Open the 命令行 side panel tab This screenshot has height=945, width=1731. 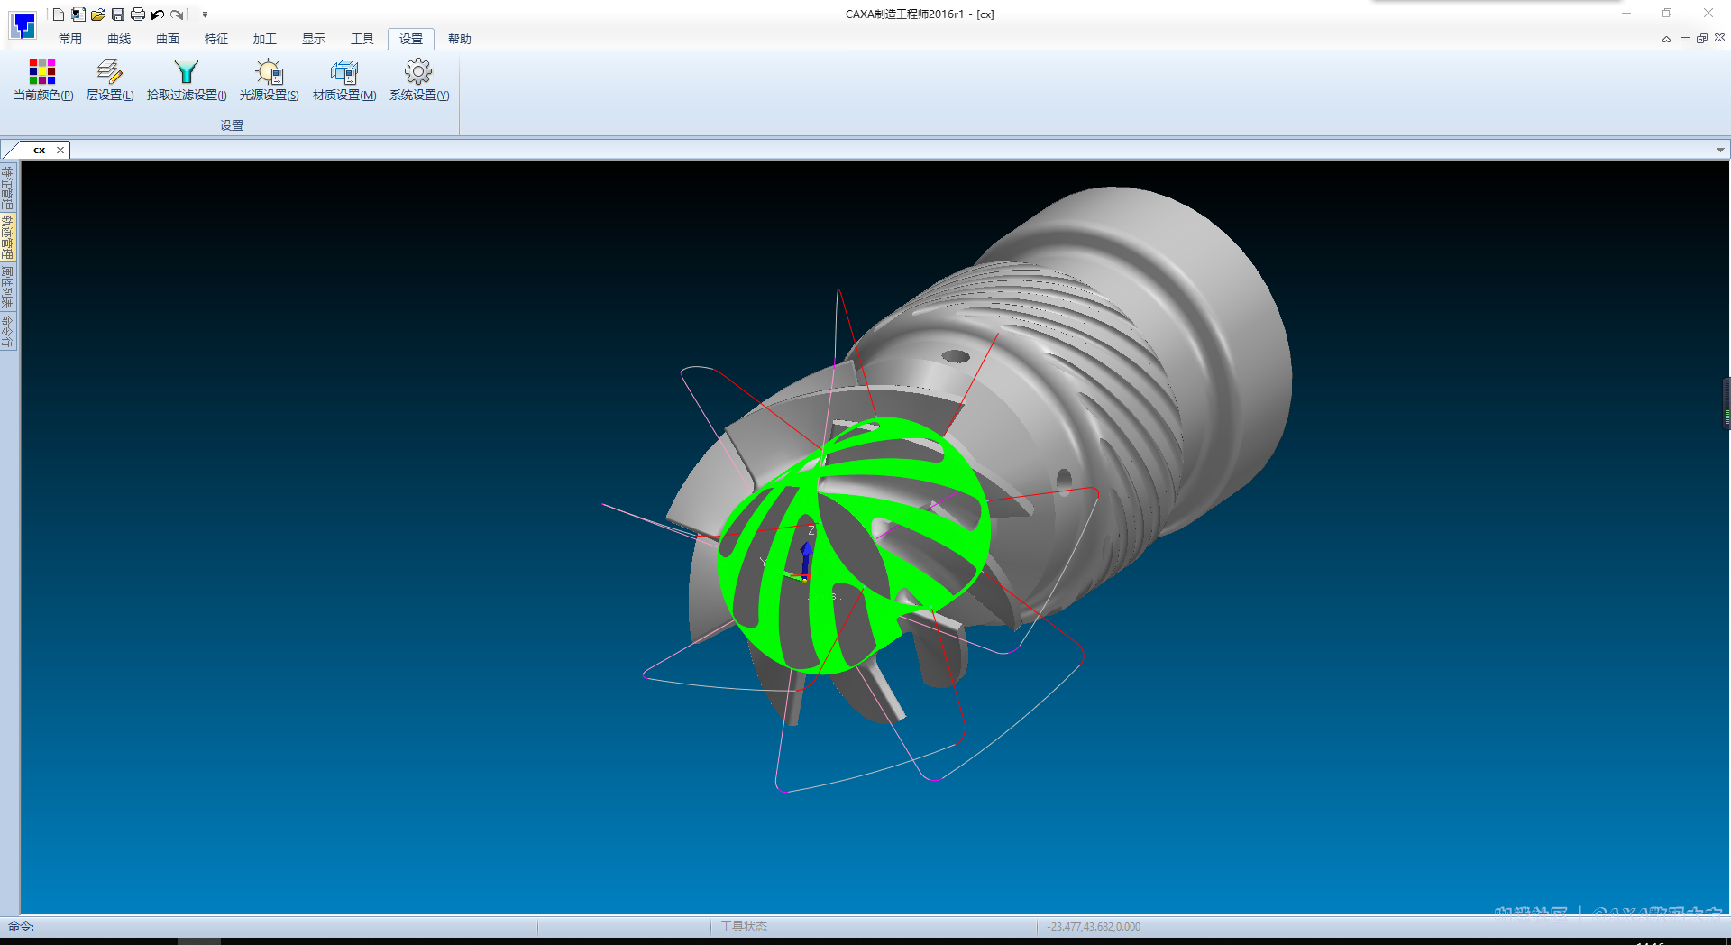(x=8, y=331)
